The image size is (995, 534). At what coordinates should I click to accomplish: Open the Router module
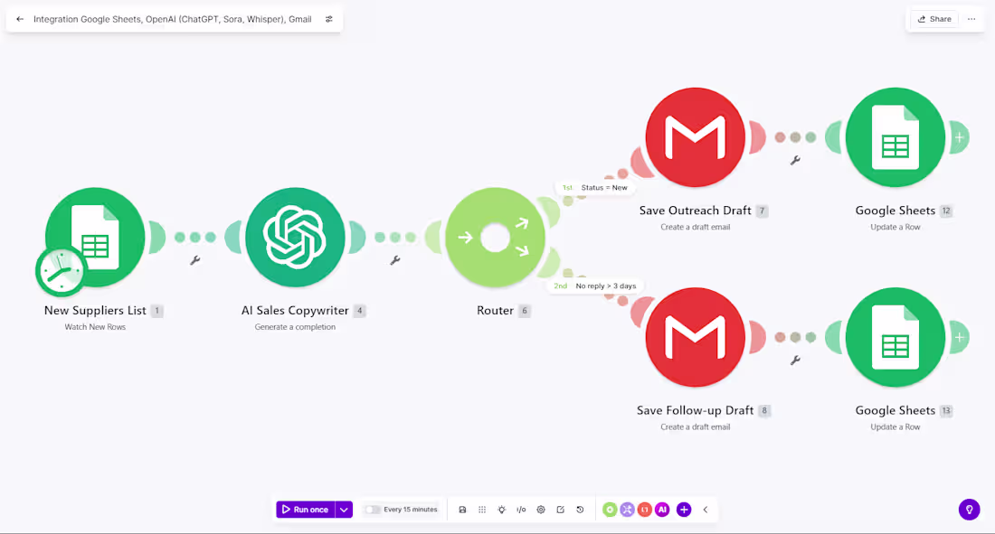(x=495, y=238)
